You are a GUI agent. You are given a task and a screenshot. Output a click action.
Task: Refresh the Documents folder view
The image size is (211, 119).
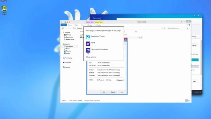pos(165,28)
